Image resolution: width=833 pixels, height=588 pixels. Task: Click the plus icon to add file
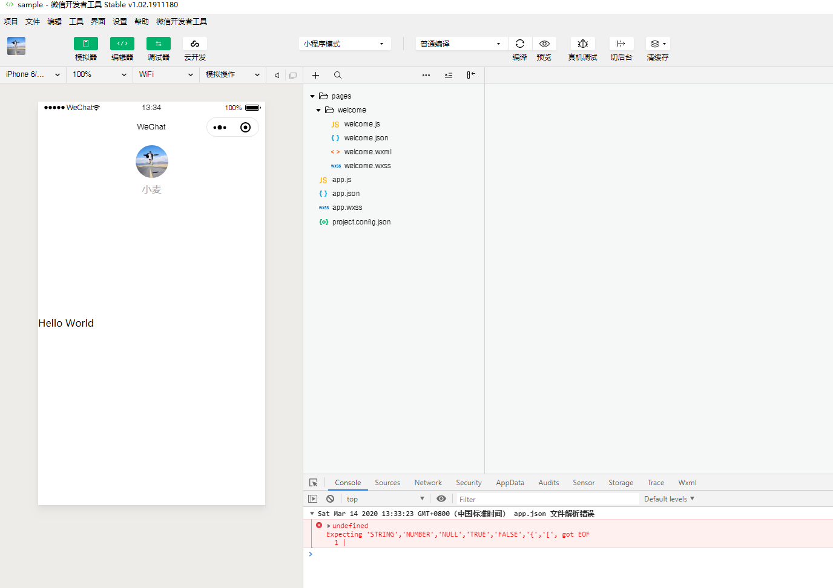coord(315,75)
